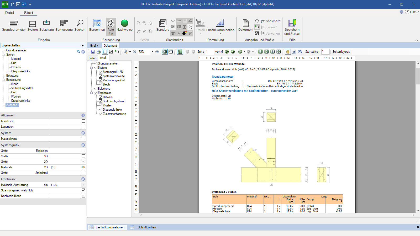
Task: Select Verbindungsmittel in properties tree
Action: click(x=22, y=88)
